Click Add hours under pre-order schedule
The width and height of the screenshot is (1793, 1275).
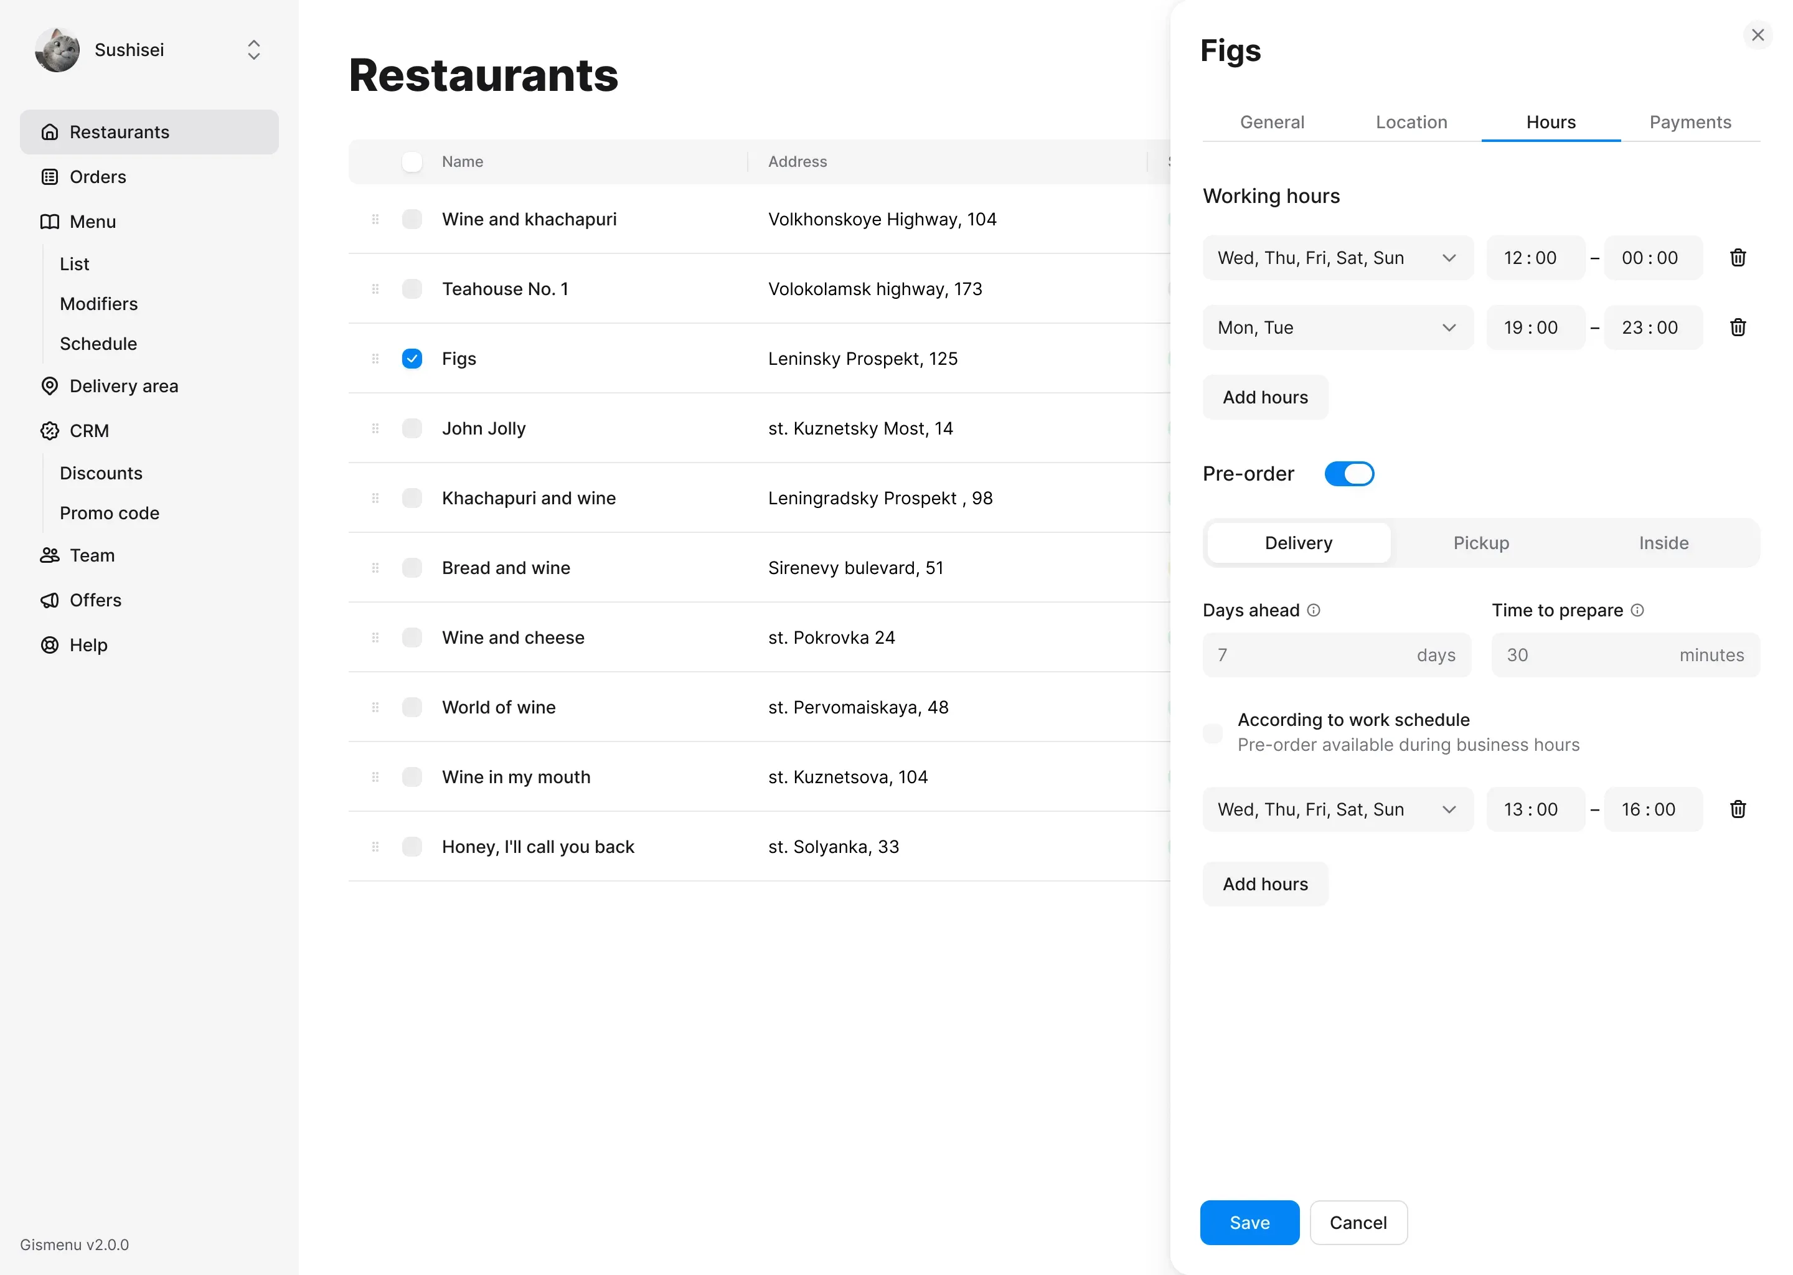[1264, 884]
